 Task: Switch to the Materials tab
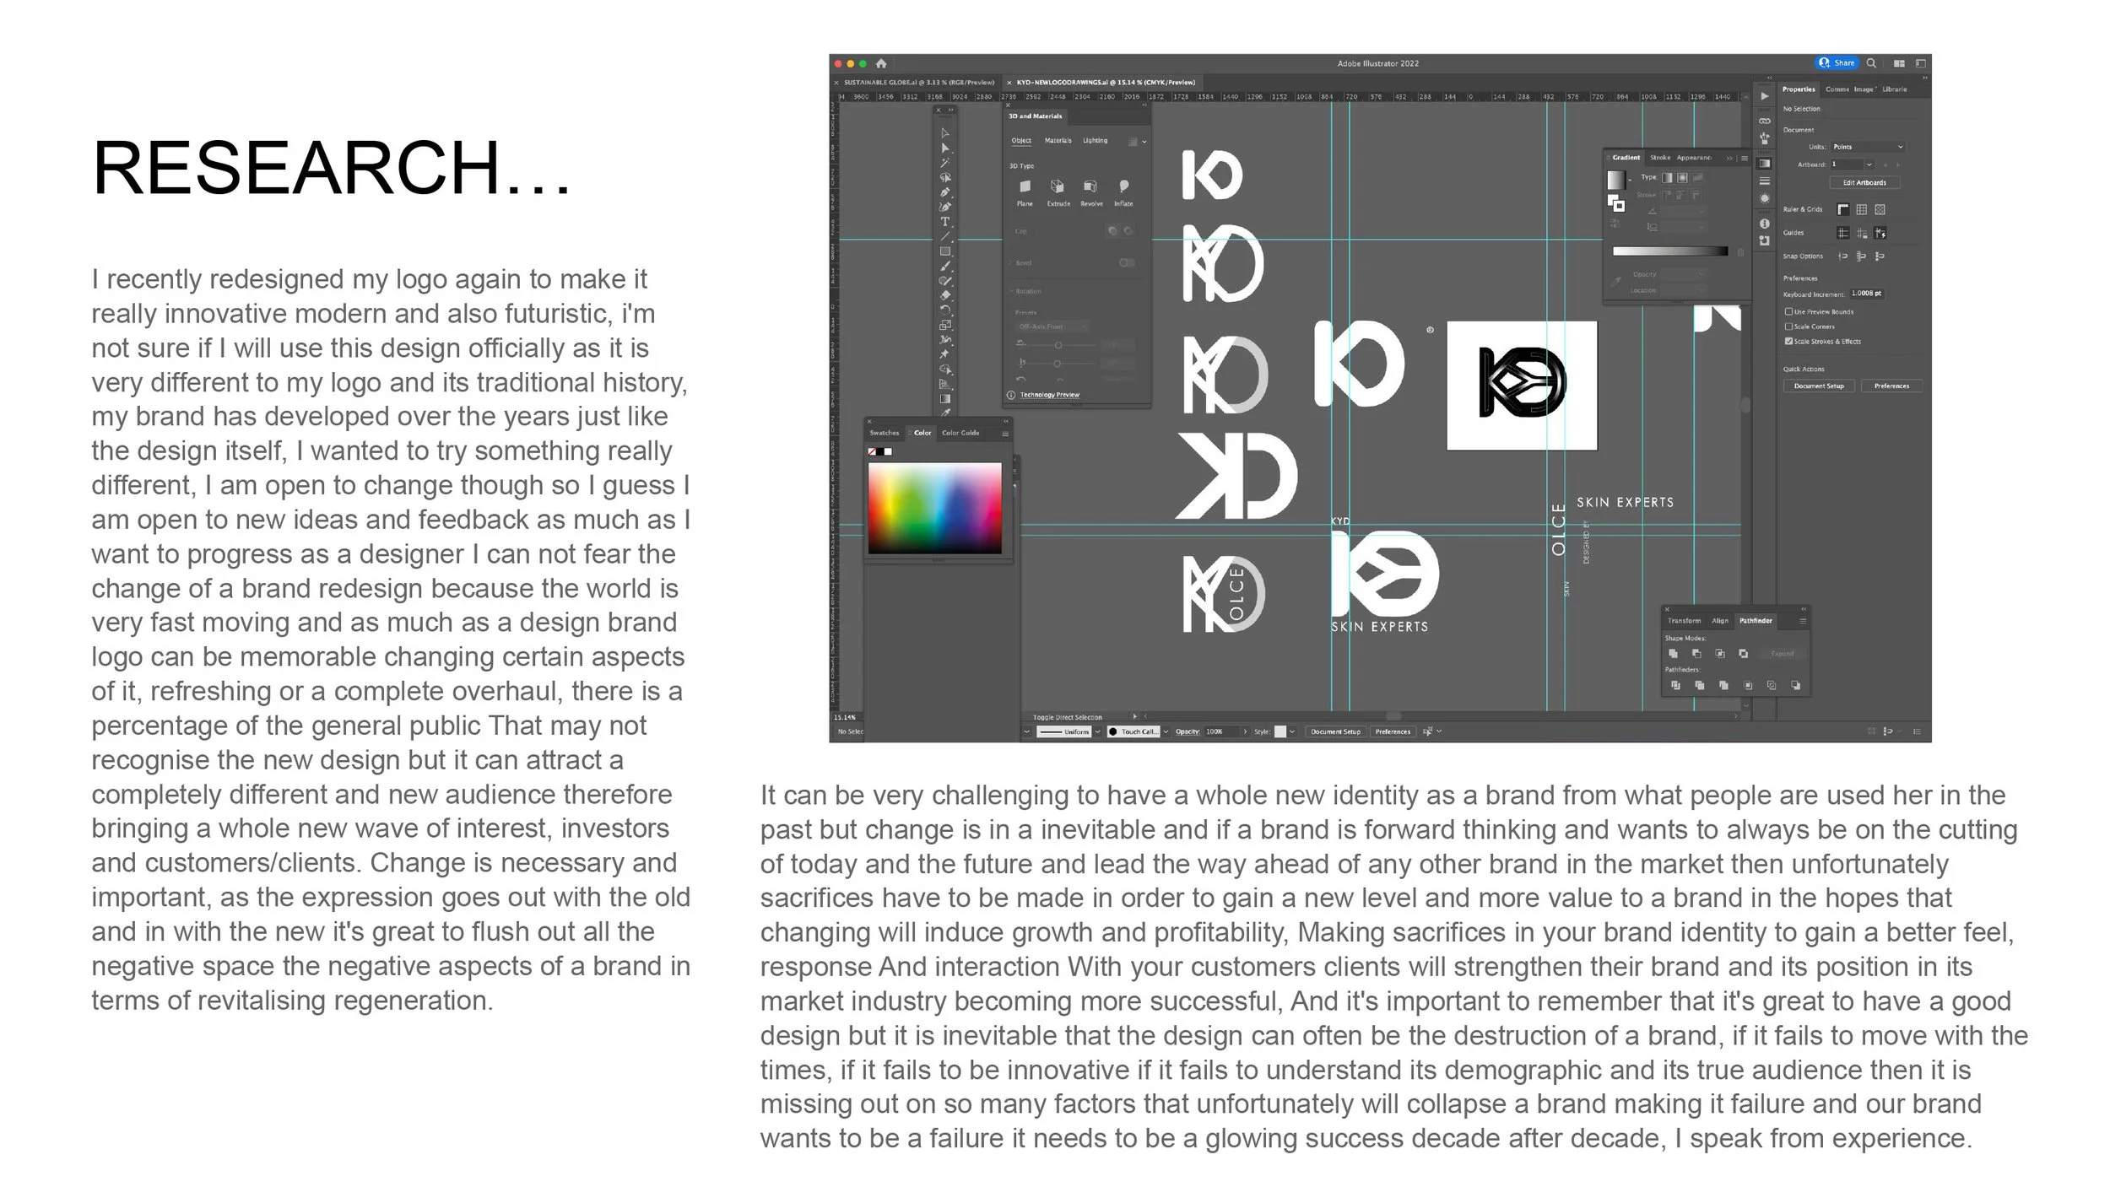[x=1058, y=141]
